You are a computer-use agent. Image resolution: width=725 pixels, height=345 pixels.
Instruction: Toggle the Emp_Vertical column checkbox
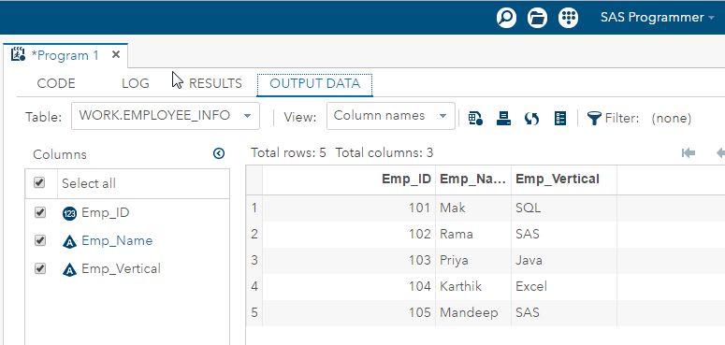(40, 268)
